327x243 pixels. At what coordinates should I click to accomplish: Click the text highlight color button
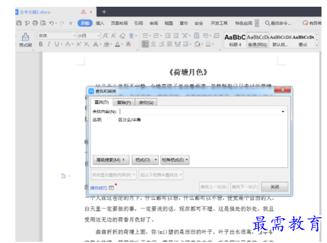point(107,44)
